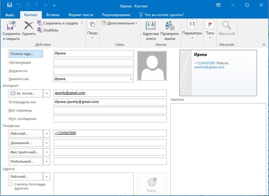The width and height of the screenshot is (269, 196).
Task: Expand the Домашний phone type dropdown
Action: (x=47, y=143)
